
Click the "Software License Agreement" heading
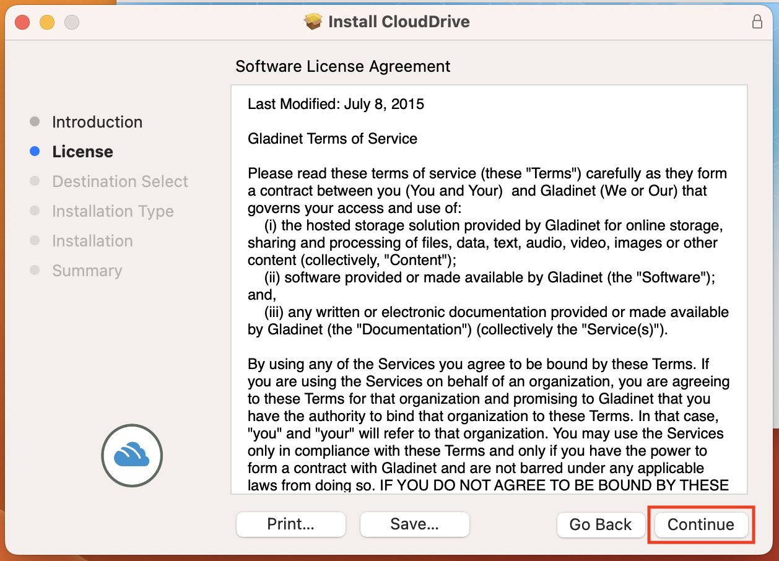[343, 66]
